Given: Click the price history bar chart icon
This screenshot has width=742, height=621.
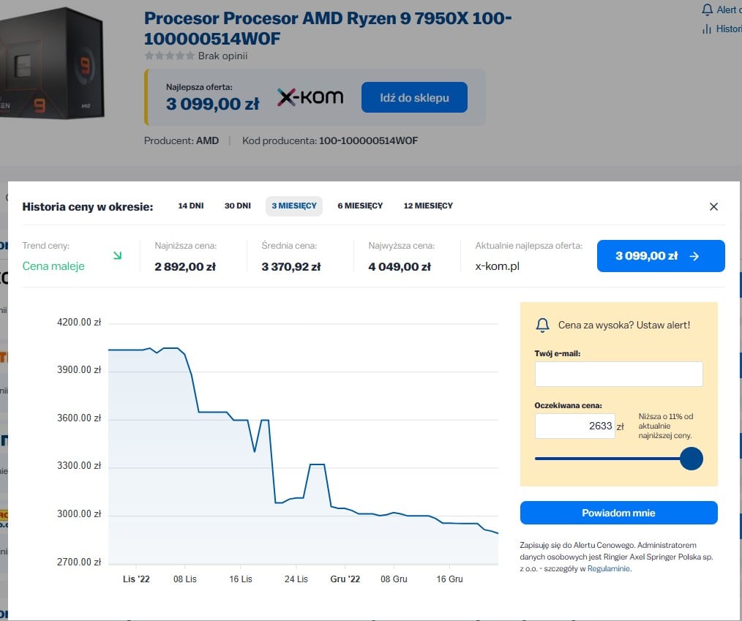Looking at the screenshot, I should click(x=707, y=29).
